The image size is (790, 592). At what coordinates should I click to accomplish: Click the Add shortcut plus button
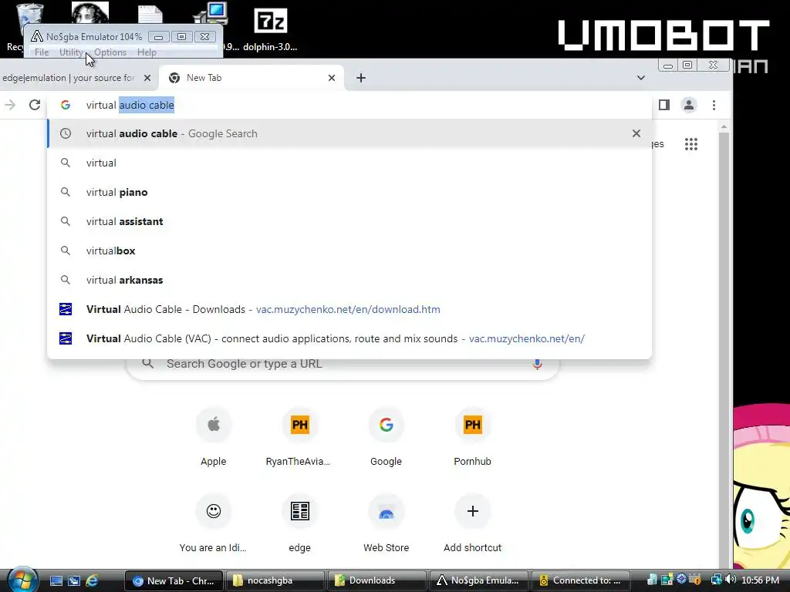473,512
